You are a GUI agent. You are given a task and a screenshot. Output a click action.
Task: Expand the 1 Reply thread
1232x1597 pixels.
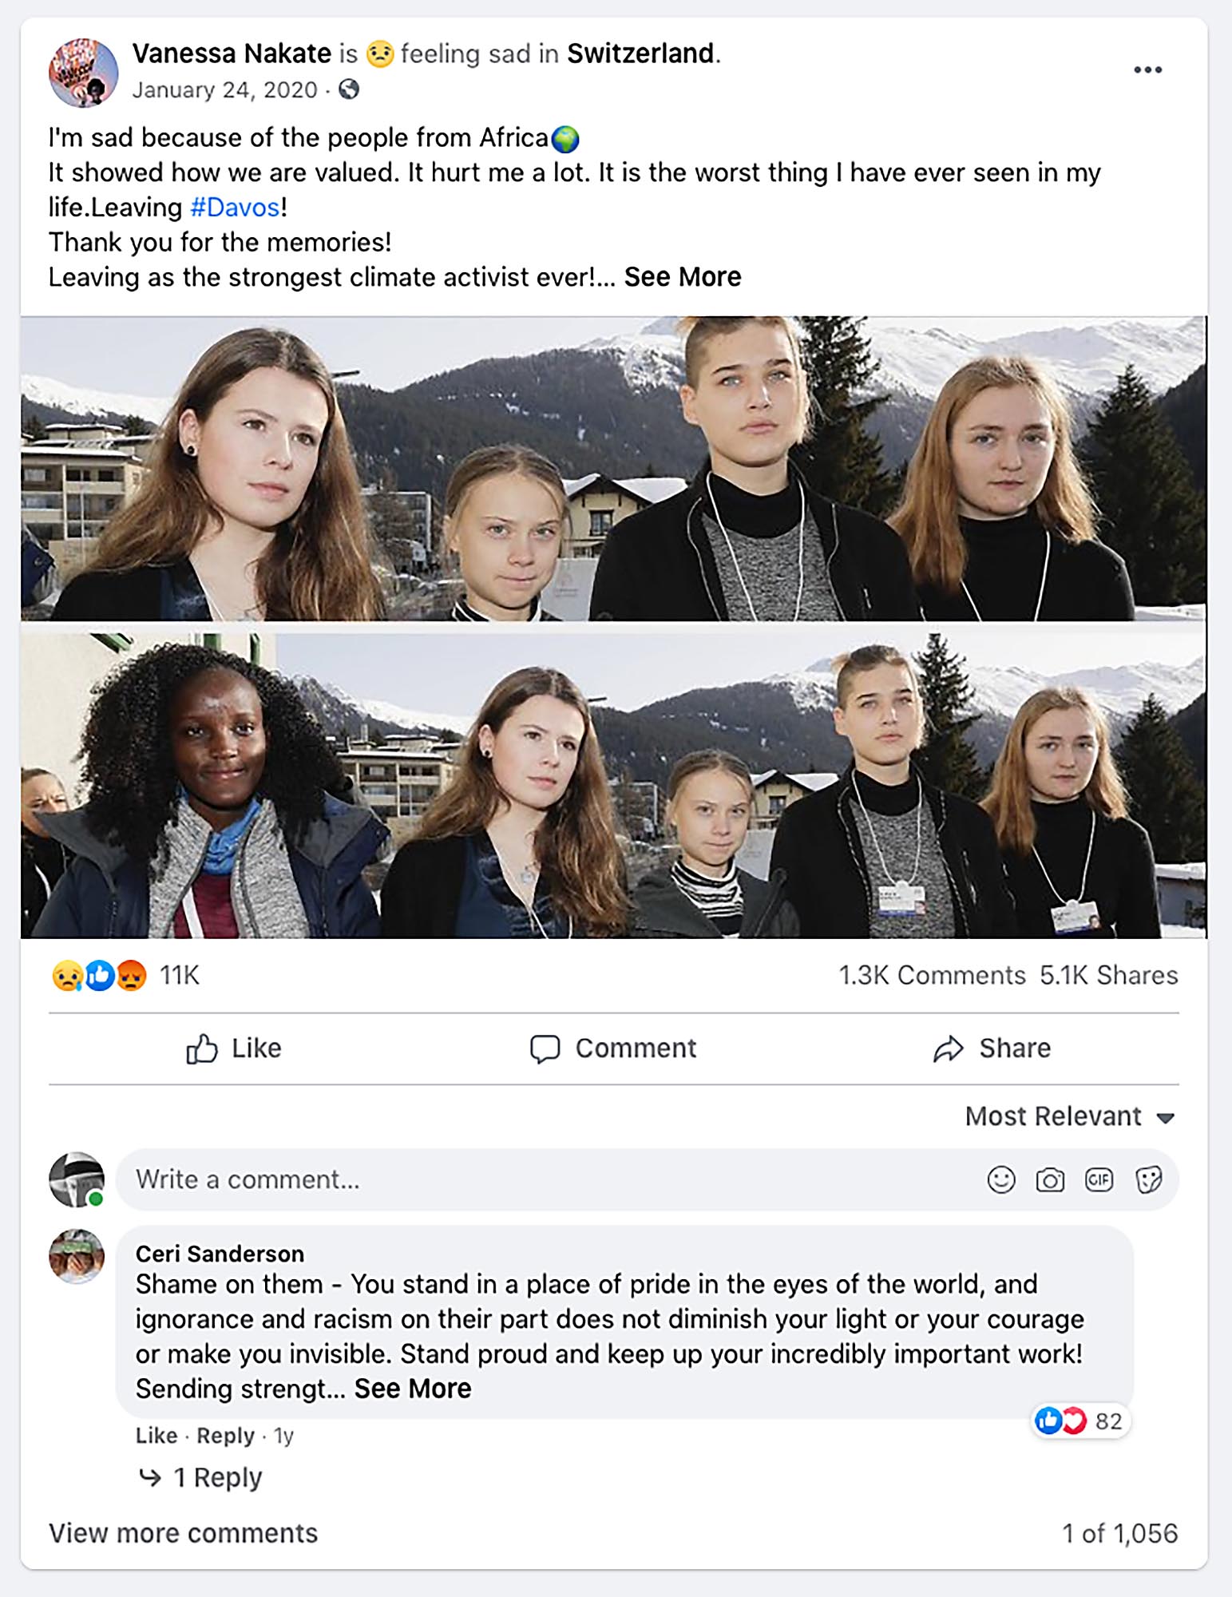(x=216, y=1477)
